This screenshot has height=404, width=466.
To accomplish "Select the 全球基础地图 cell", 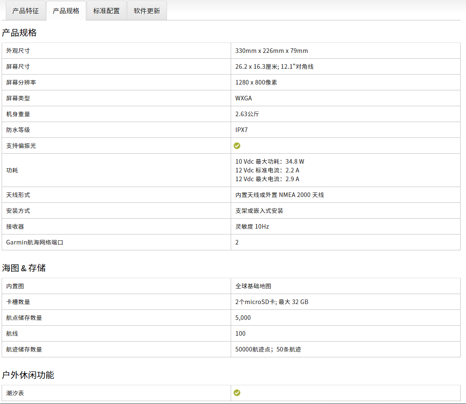I will point(253,286).
